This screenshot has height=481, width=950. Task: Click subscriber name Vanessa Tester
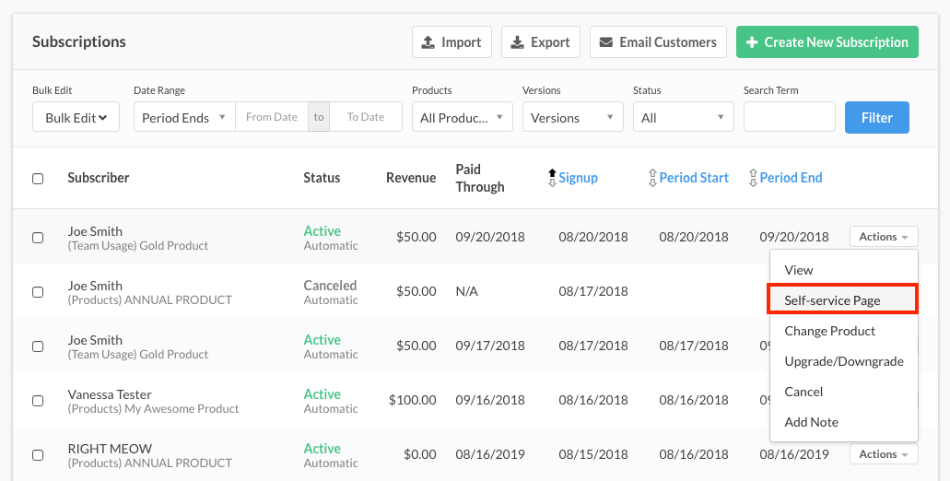(x=110, y=394)
